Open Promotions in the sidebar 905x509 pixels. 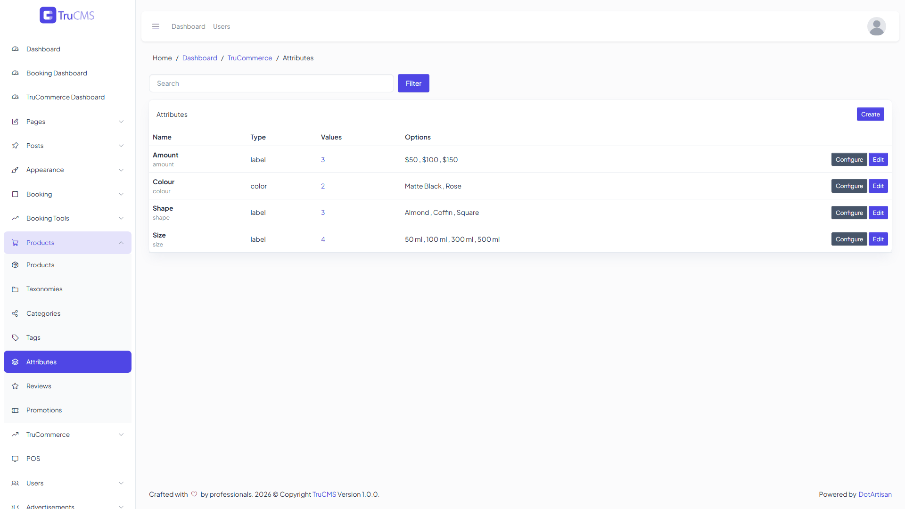coord(67,410)
